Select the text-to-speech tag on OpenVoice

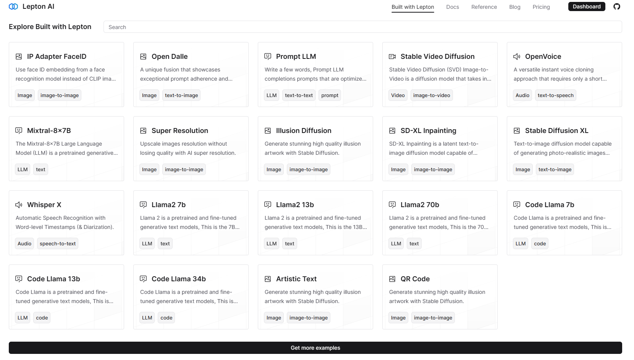[556, 95]
